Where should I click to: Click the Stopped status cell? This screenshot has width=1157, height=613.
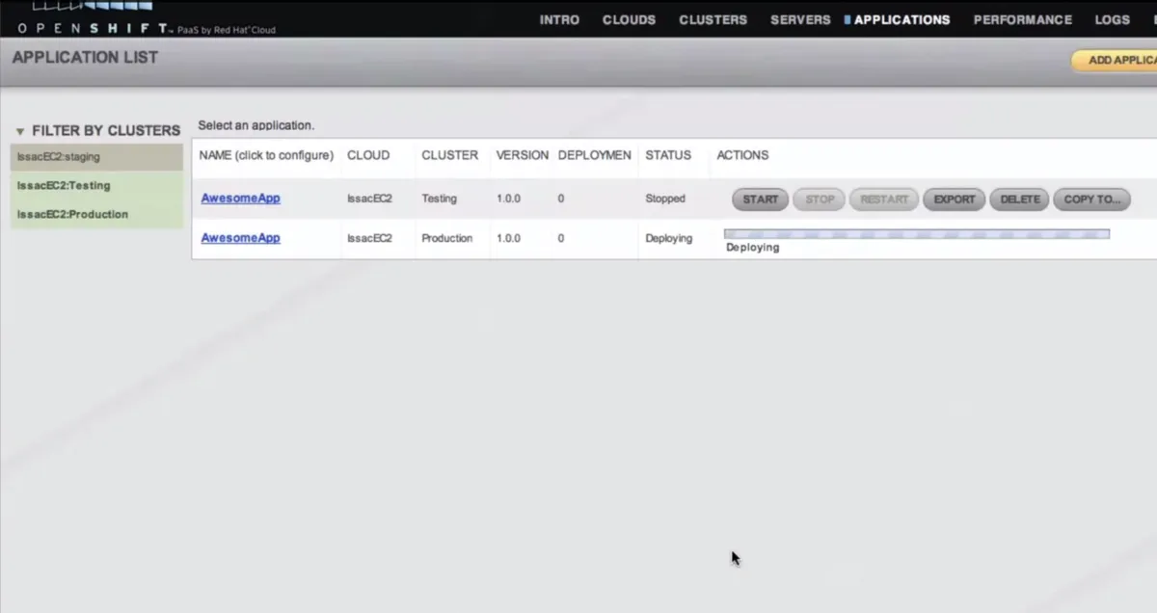point(665,199)
